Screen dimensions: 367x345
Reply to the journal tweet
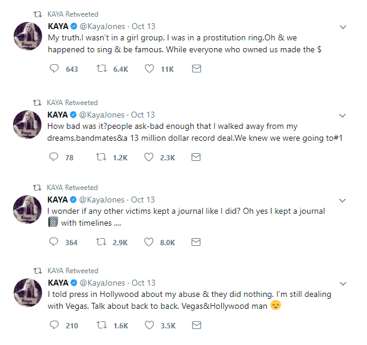point(54,242)
